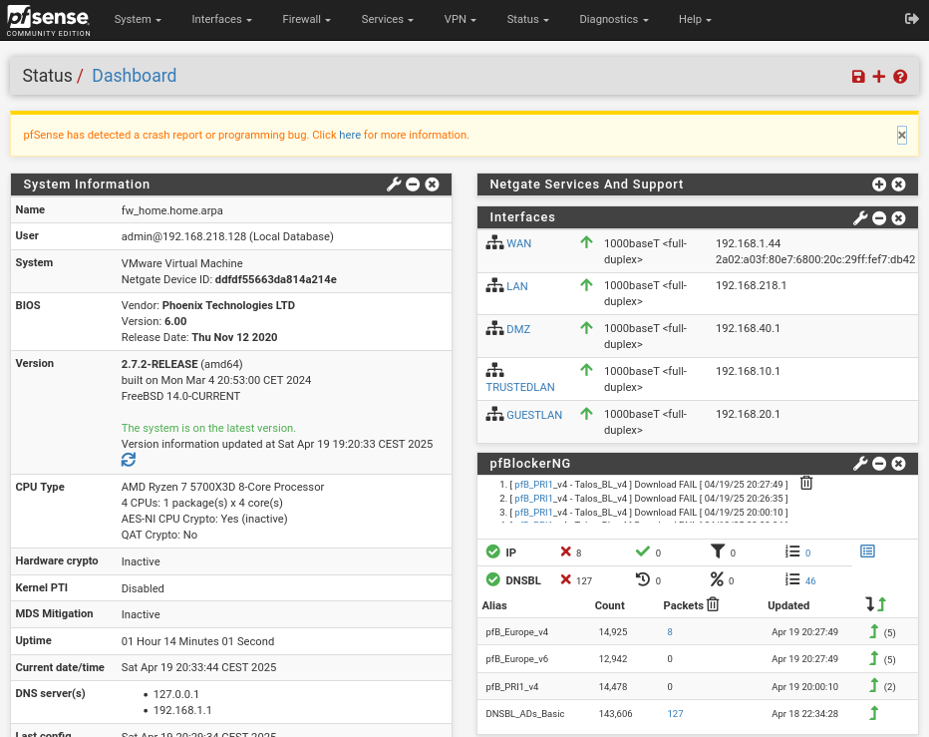
Task: Open the Interfaces menu
Action: coord(221,19)
